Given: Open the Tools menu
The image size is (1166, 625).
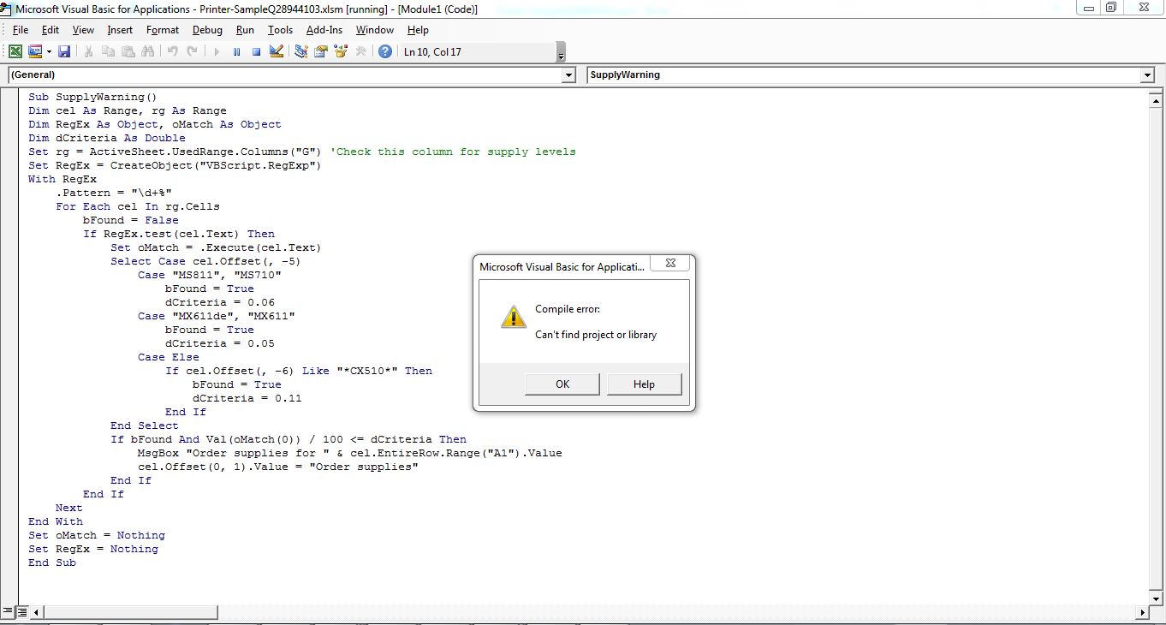Looking at the screenshot, I should [280, 30].
